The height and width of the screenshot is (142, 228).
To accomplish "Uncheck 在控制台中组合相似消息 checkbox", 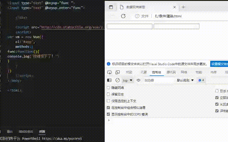I will click(108, 108).
